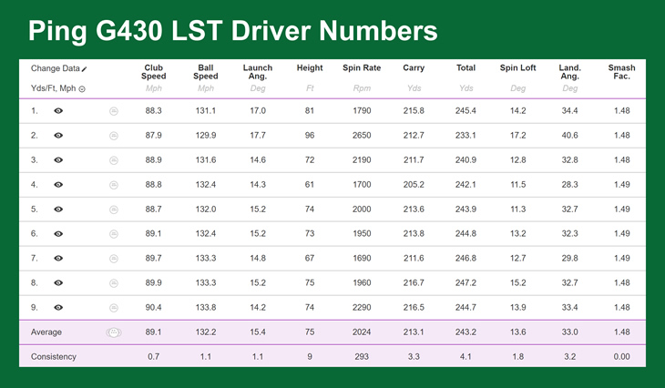
Task: Toggle visibility eye for shot 5
Action: click(x=58, y=209)
